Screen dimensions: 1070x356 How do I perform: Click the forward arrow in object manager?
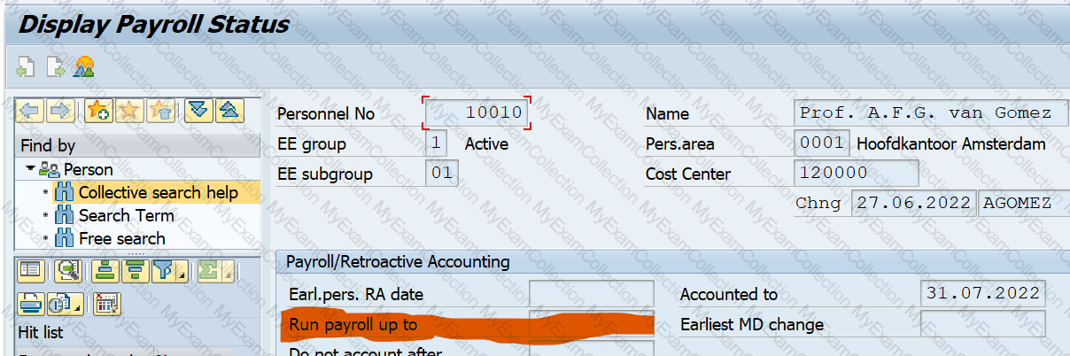60,111
